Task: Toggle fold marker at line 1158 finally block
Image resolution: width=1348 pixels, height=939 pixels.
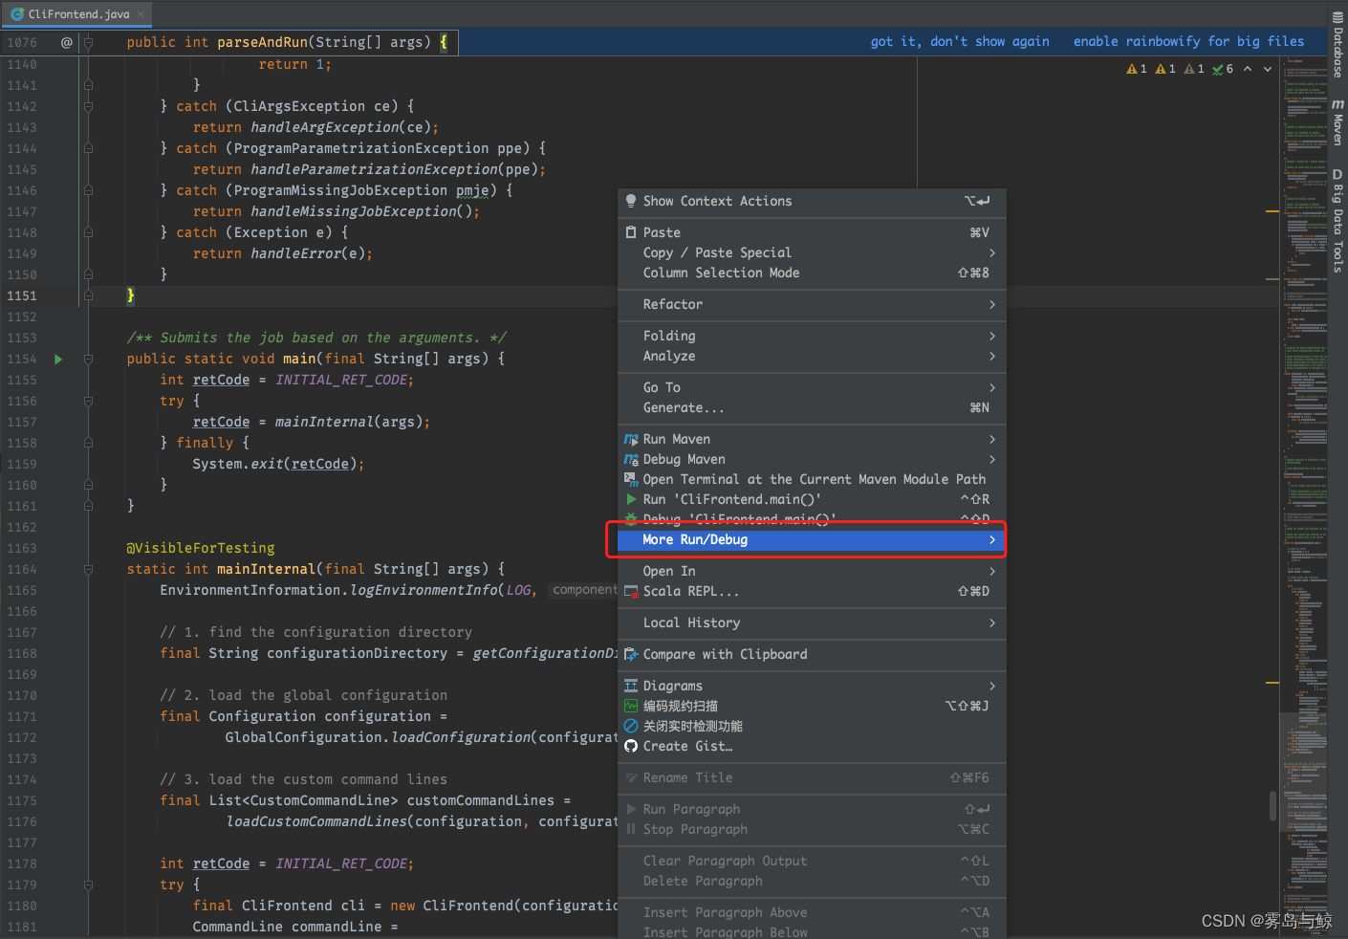Action: 88,444
